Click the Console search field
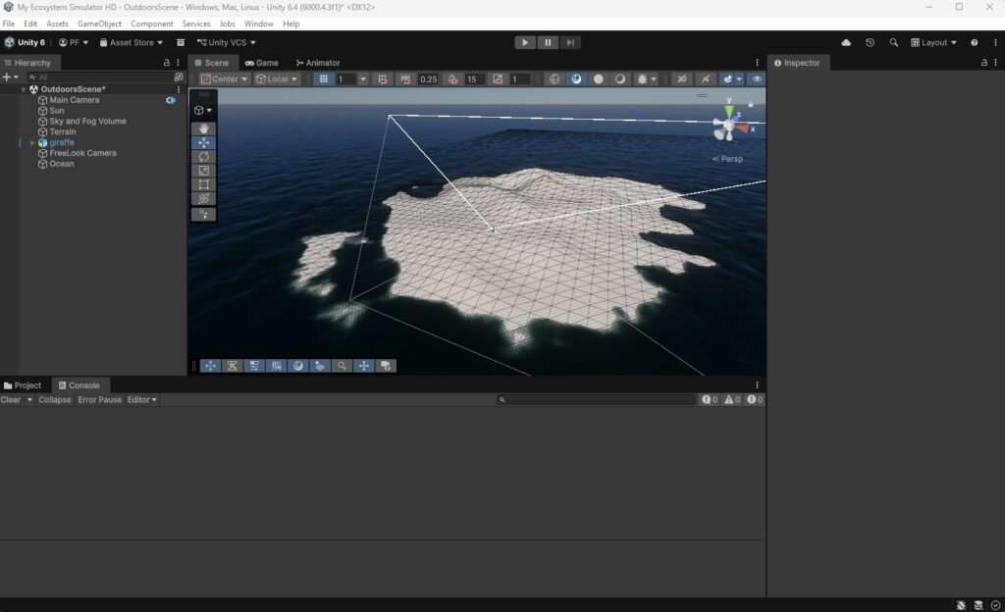 (x=596, y=399)
